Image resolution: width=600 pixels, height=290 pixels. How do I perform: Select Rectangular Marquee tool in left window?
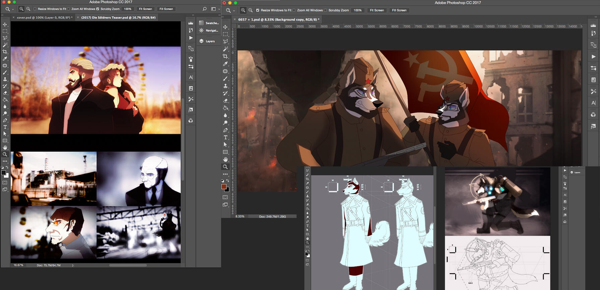click(5, 31)
